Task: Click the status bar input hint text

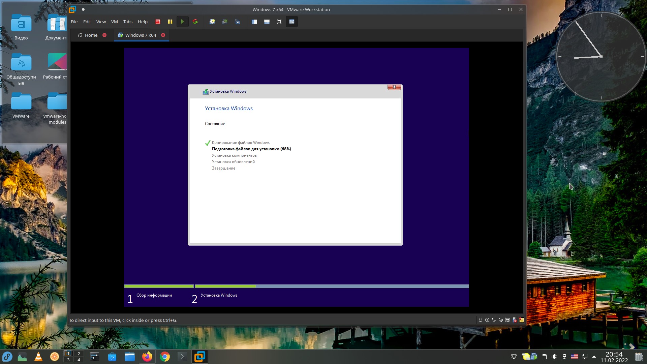Action: (x=123, y=320)
